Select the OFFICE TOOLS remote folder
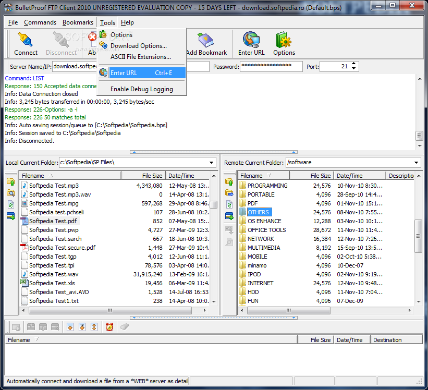This screenshot has height=390, width=428. (267, 230)
